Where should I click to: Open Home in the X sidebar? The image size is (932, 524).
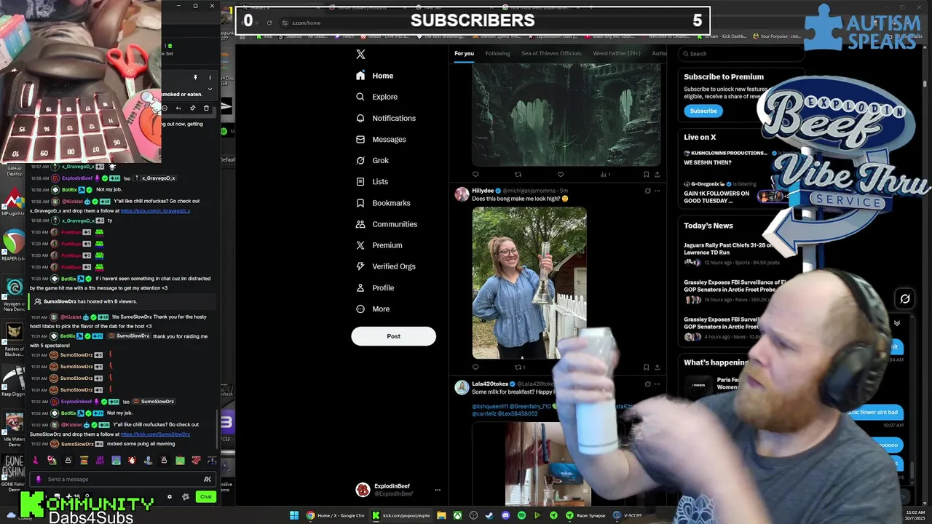pos(375,76)
